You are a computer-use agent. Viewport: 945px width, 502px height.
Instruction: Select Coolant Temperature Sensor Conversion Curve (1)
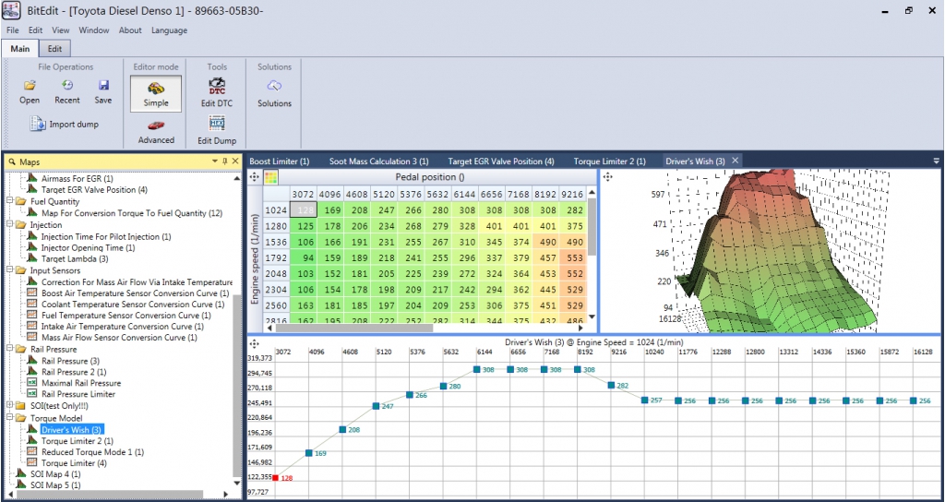coord(133,305)
